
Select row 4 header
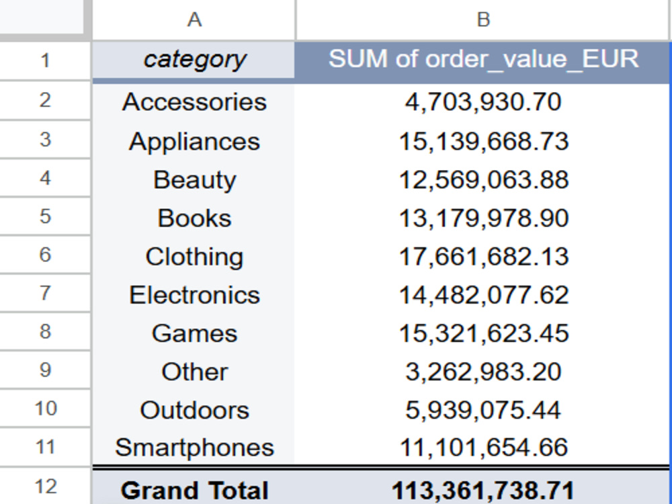[x=45, y=178]
